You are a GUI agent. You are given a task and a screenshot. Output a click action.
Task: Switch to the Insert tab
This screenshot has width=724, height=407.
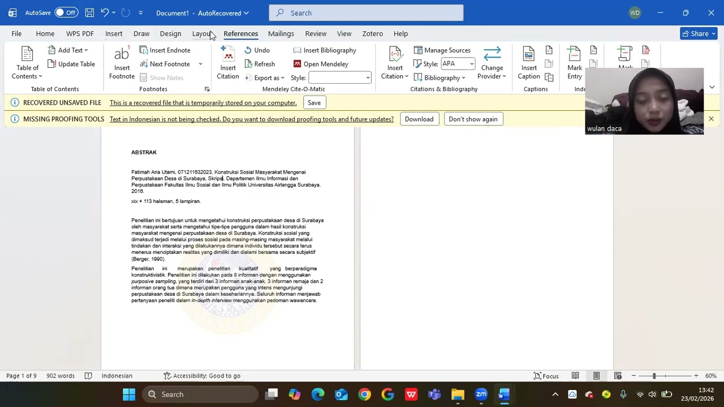point(114,33)
